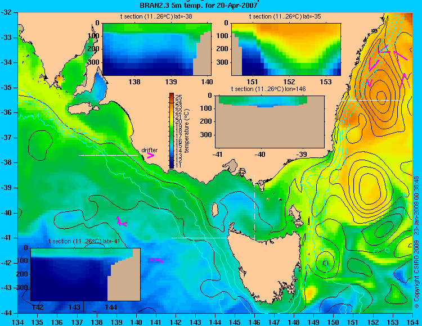422x326 pixels.
Task: Click depth label "200" of the lon=146 inset
Action: coord(206,121)
